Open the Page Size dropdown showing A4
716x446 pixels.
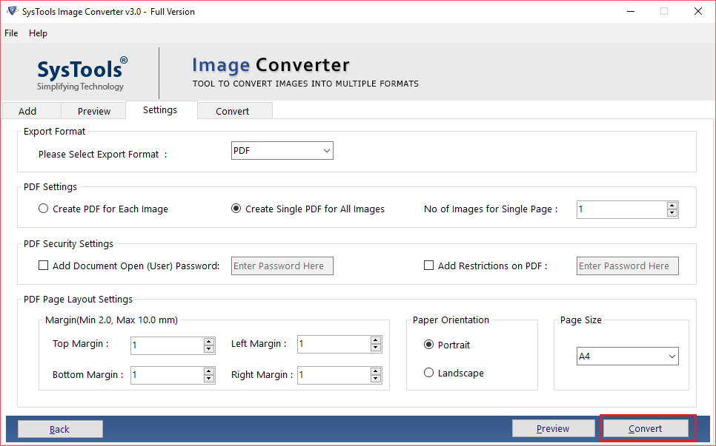point(627,356)
